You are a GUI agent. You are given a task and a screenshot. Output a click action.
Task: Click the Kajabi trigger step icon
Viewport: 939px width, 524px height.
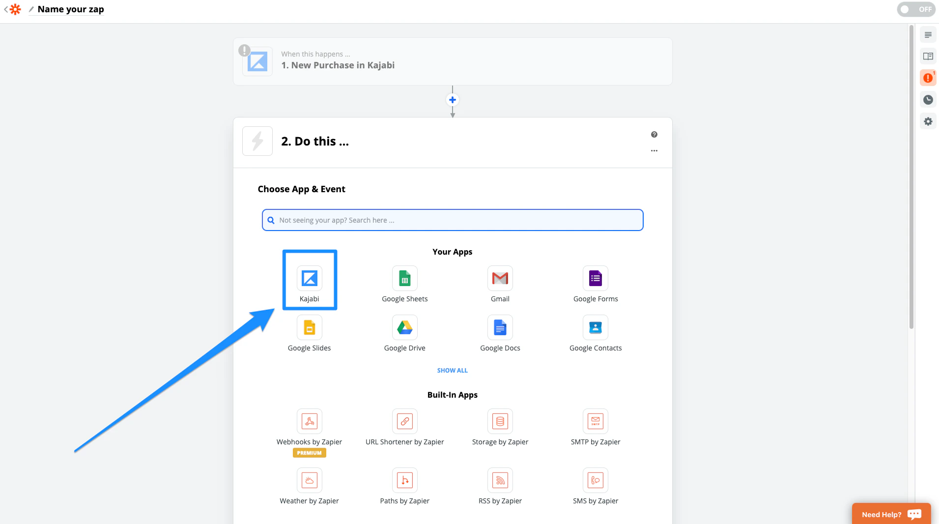point(257,61)
